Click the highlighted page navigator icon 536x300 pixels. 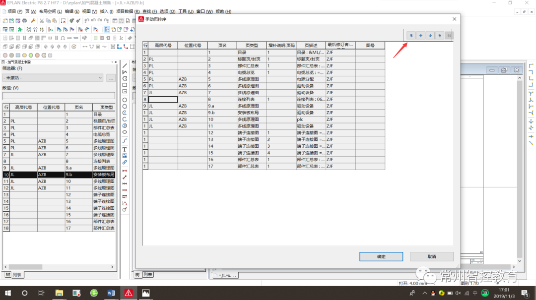pyautogui.click(x=107, y=29)
